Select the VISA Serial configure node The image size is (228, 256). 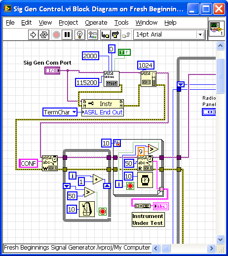pyautogui.click(x=112, y=79)
